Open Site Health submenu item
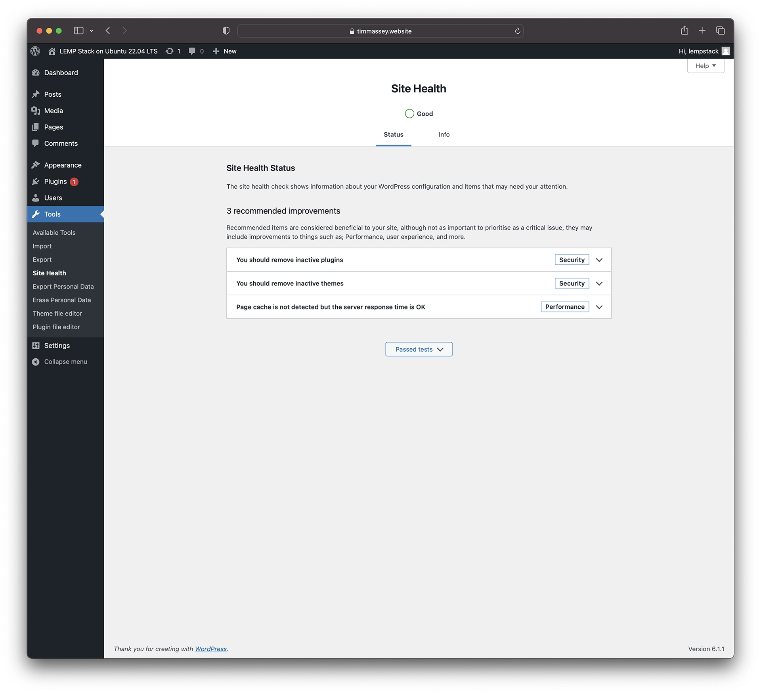This screenshot has width=761, height=694. tap(49, 273)
